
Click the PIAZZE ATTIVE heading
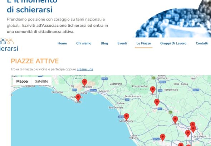coord(35,61)
